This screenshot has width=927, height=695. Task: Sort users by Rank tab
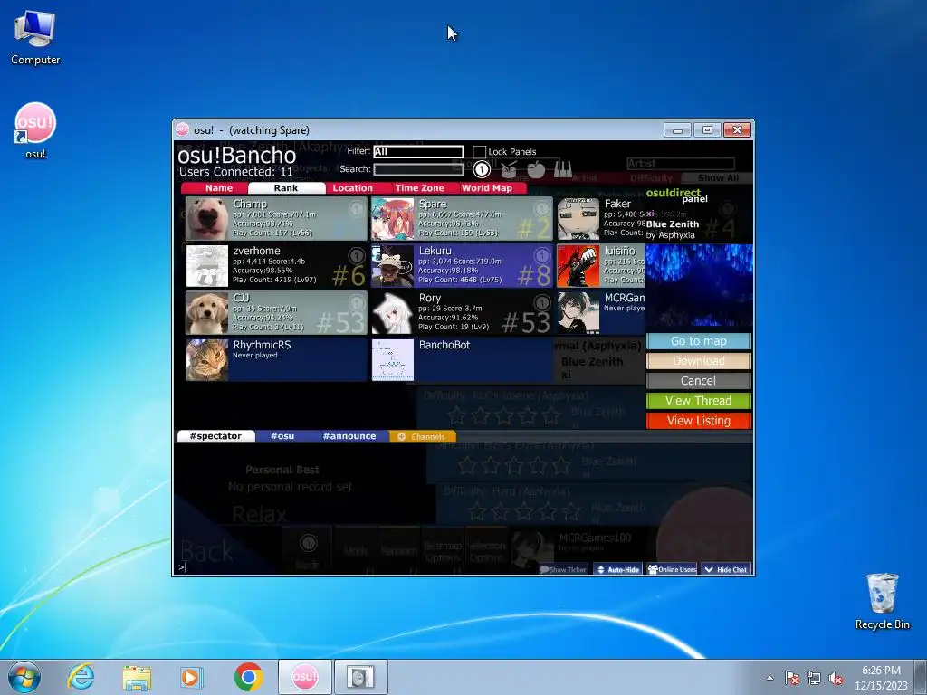click(286, 188)
